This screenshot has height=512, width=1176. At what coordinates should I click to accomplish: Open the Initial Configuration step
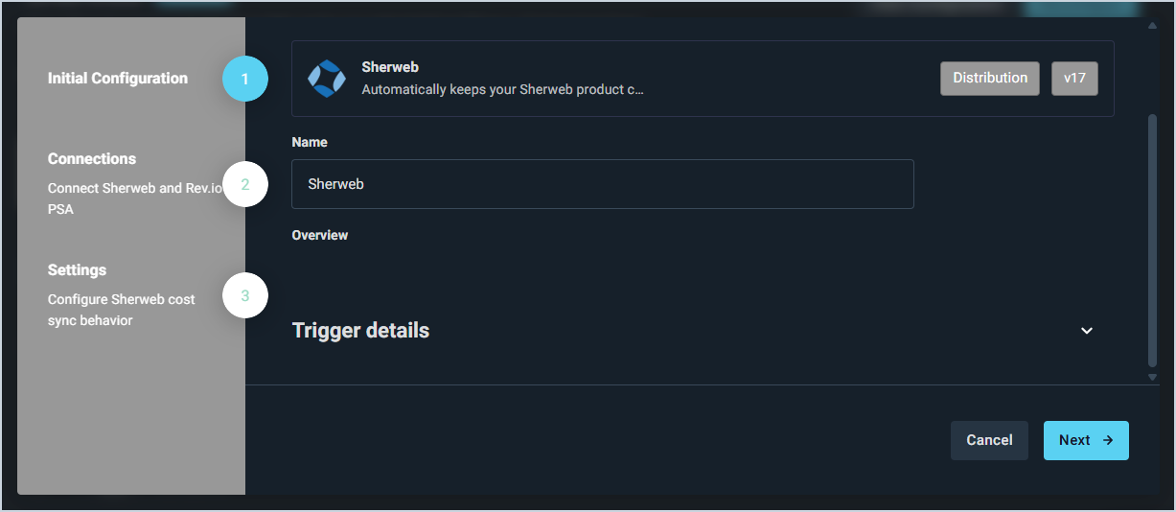click(118, 79)
